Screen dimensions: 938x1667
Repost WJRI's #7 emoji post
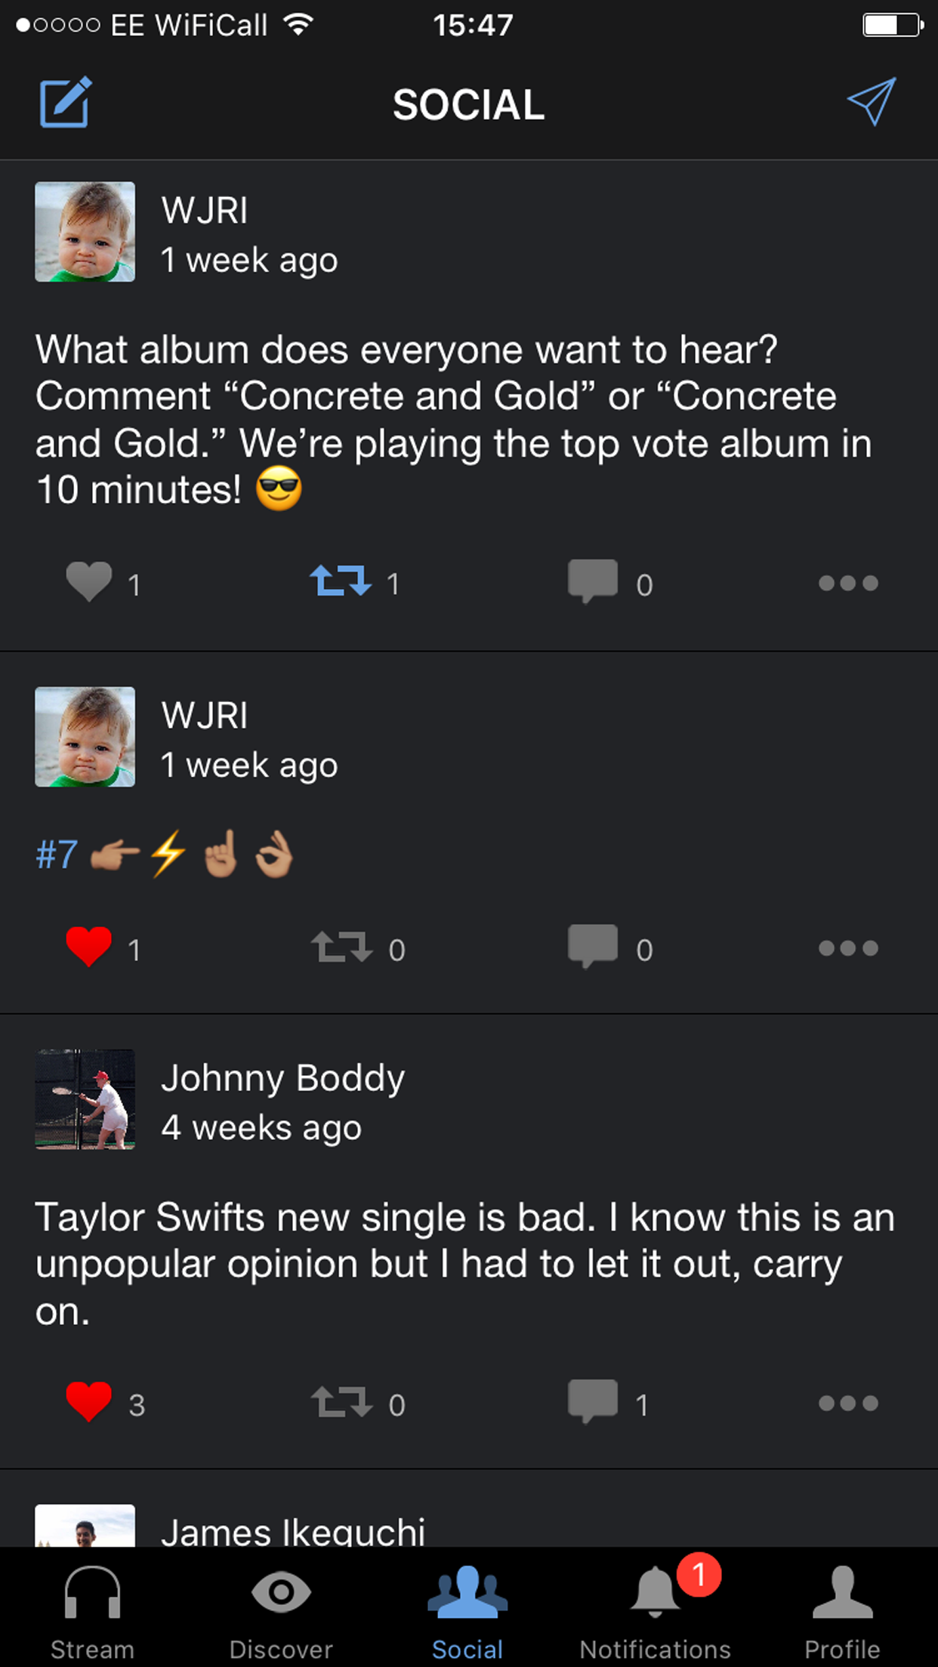(x=342, y=947)
